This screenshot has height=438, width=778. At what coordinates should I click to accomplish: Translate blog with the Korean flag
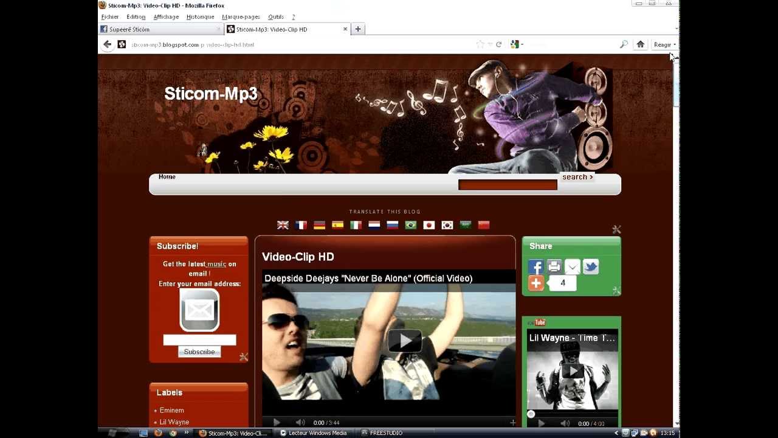pyautogui.click(x=447, y=225)
